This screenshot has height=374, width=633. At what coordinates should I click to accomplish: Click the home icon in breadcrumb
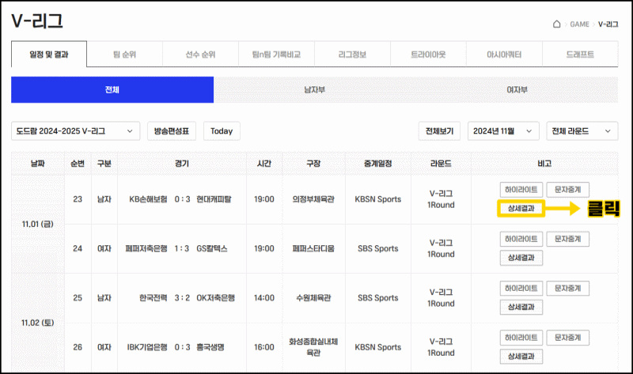pos(557,25)
